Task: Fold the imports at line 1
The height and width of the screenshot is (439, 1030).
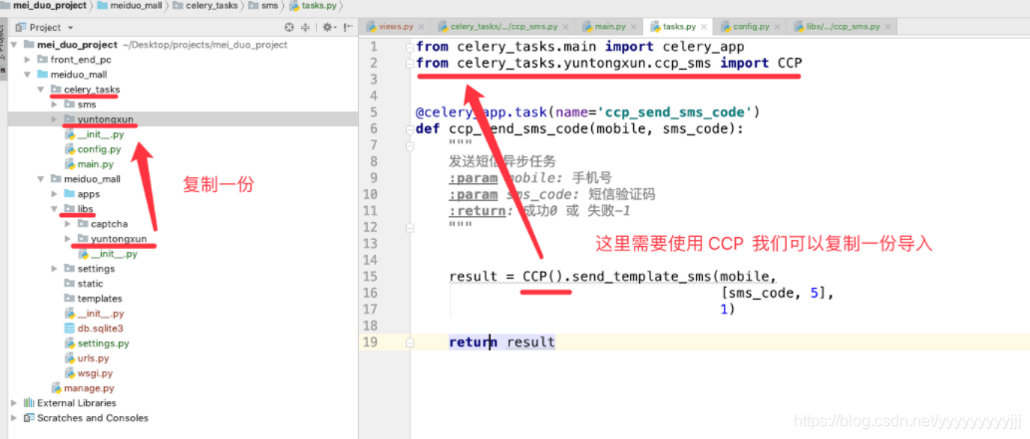Action: click(x=410, y=47)
